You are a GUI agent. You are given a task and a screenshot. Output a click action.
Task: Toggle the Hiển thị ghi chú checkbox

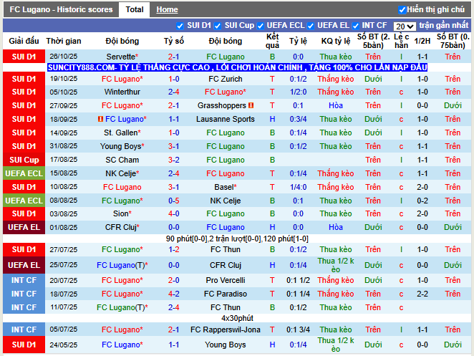[x=402, y=10]
